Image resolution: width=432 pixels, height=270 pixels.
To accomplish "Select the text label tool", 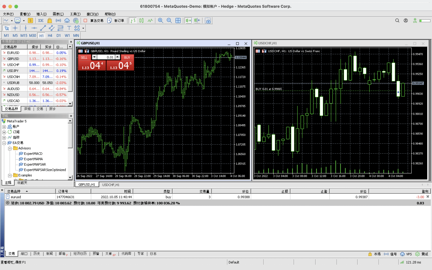I will [x=69, y=28].
